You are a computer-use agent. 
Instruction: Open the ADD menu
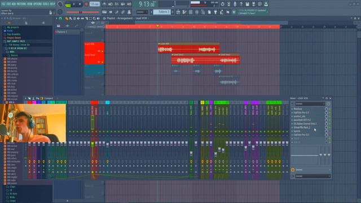point(14,4)
